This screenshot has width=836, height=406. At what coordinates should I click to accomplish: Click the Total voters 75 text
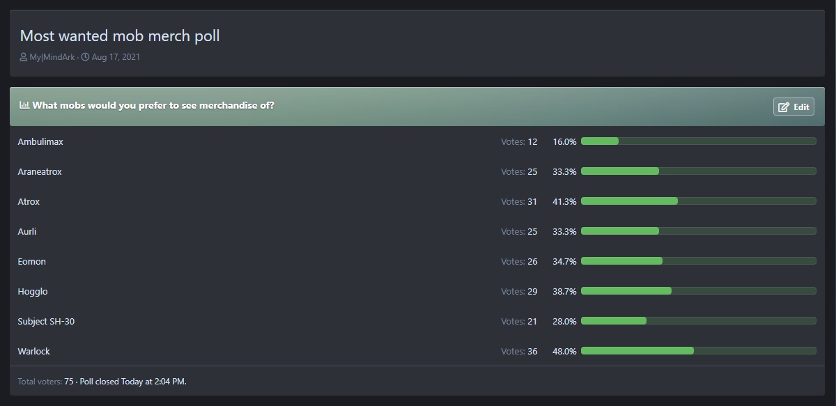[x=45, y=382]
